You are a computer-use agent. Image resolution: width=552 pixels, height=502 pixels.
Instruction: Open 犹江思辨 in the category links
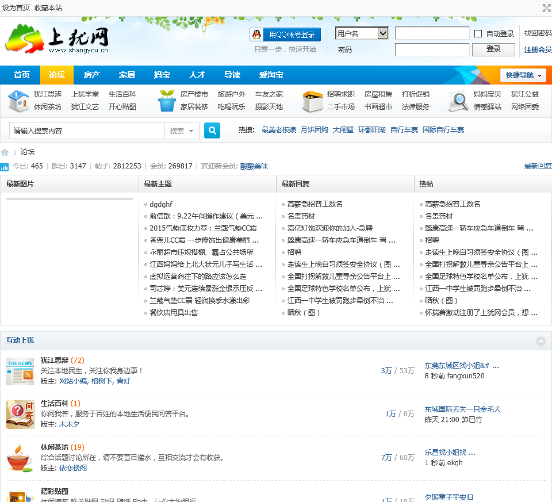tap(48, 94)
